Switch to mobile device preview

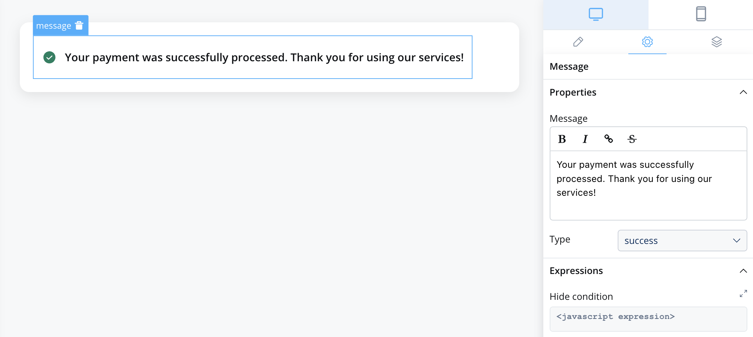pyautogui.click(x=701, y=15)
